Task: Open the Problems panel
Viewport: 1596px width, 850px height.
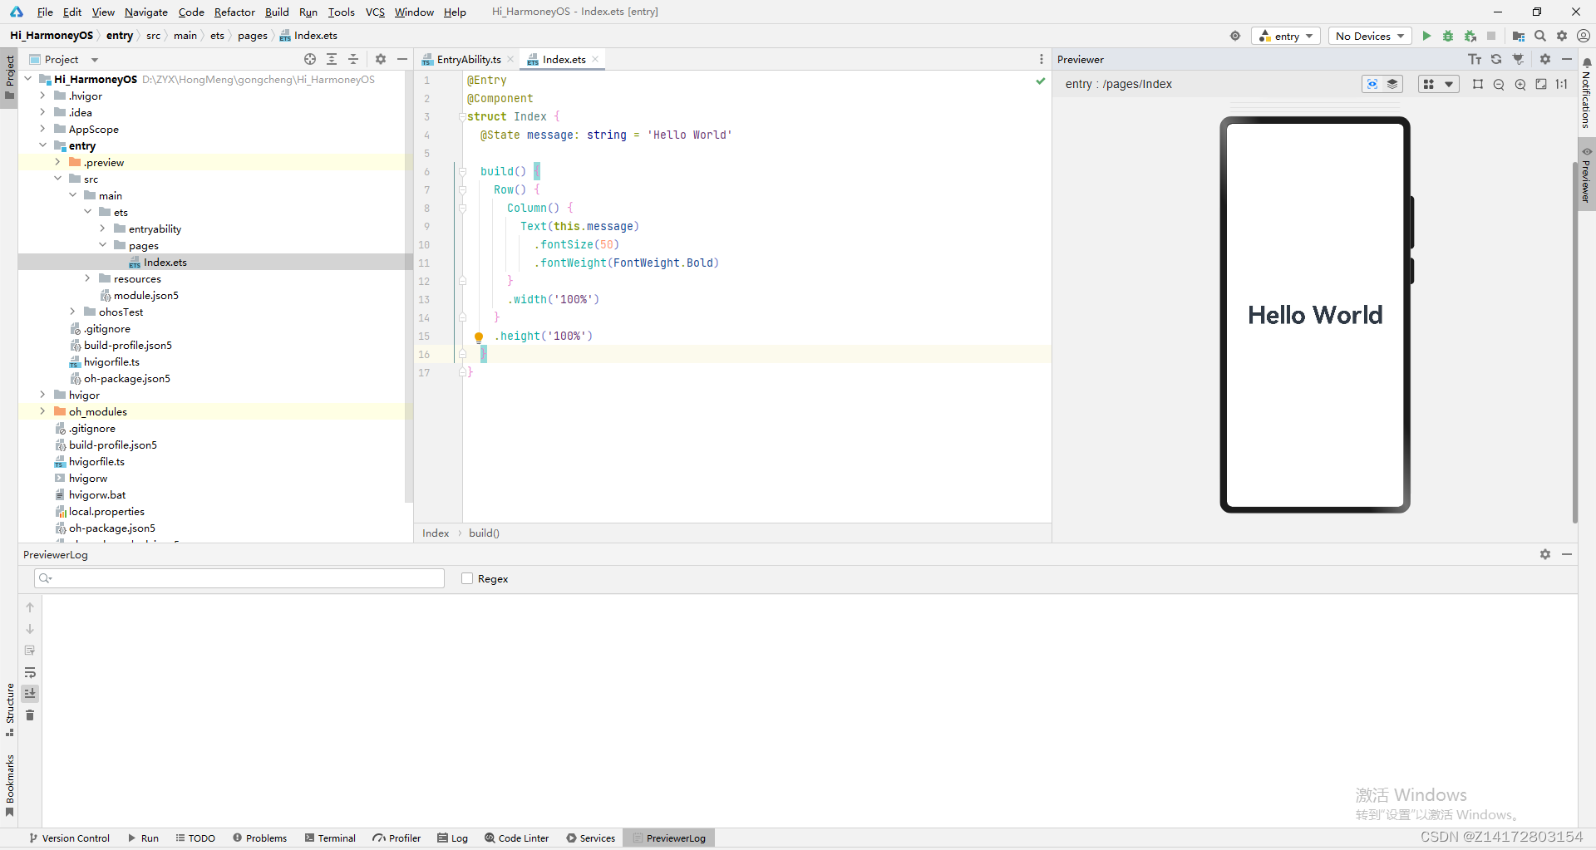Action: tap(259, 838)
